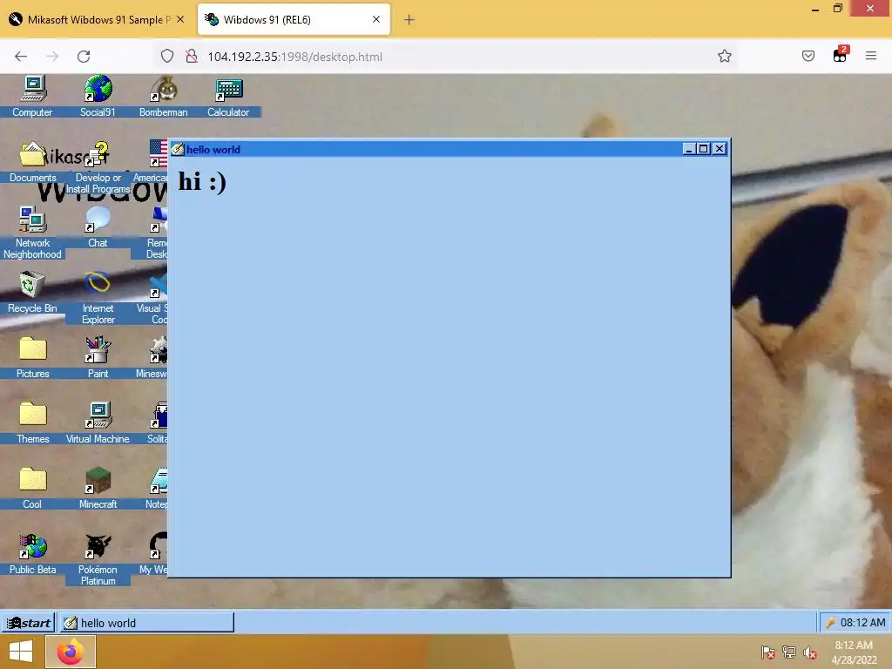Reload the current page
This screenshot has width=892, height=669.
[84, 57]
